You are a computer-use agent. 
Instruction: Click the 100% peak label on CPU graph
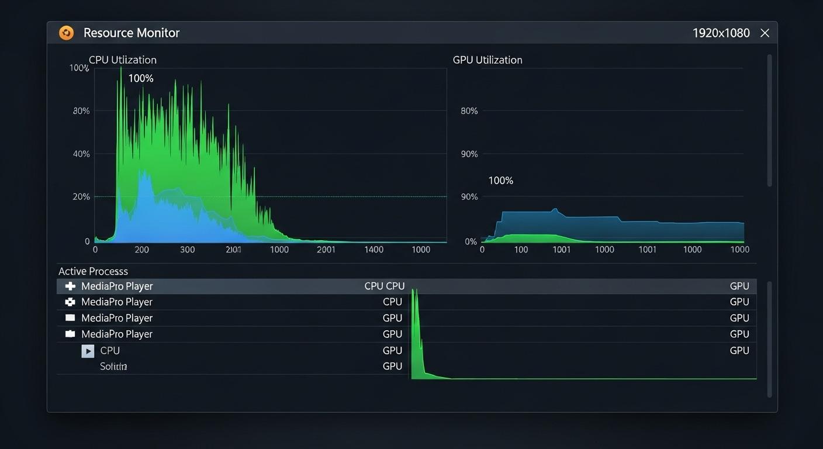141,78
